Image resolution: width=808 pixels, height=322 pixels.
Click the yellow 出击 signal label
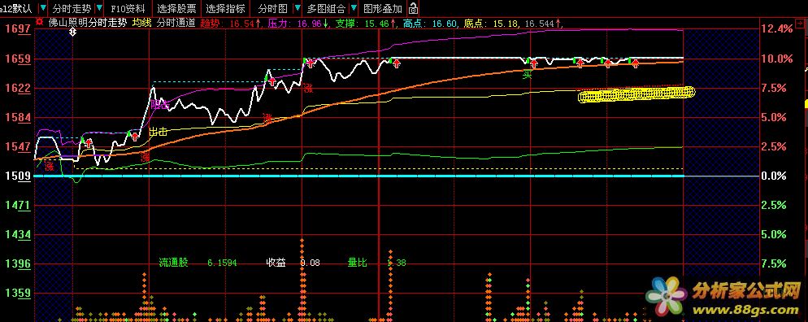coord(159,132)
